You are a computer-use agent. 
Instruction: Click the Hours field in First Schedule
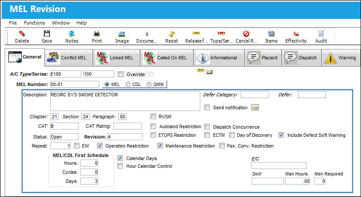coord(89,163)
